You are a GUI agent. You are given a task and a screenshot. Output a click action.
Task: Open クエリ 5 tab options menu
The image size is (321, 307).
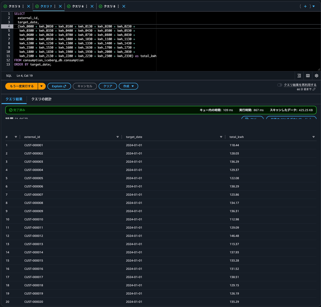point(23,6)
